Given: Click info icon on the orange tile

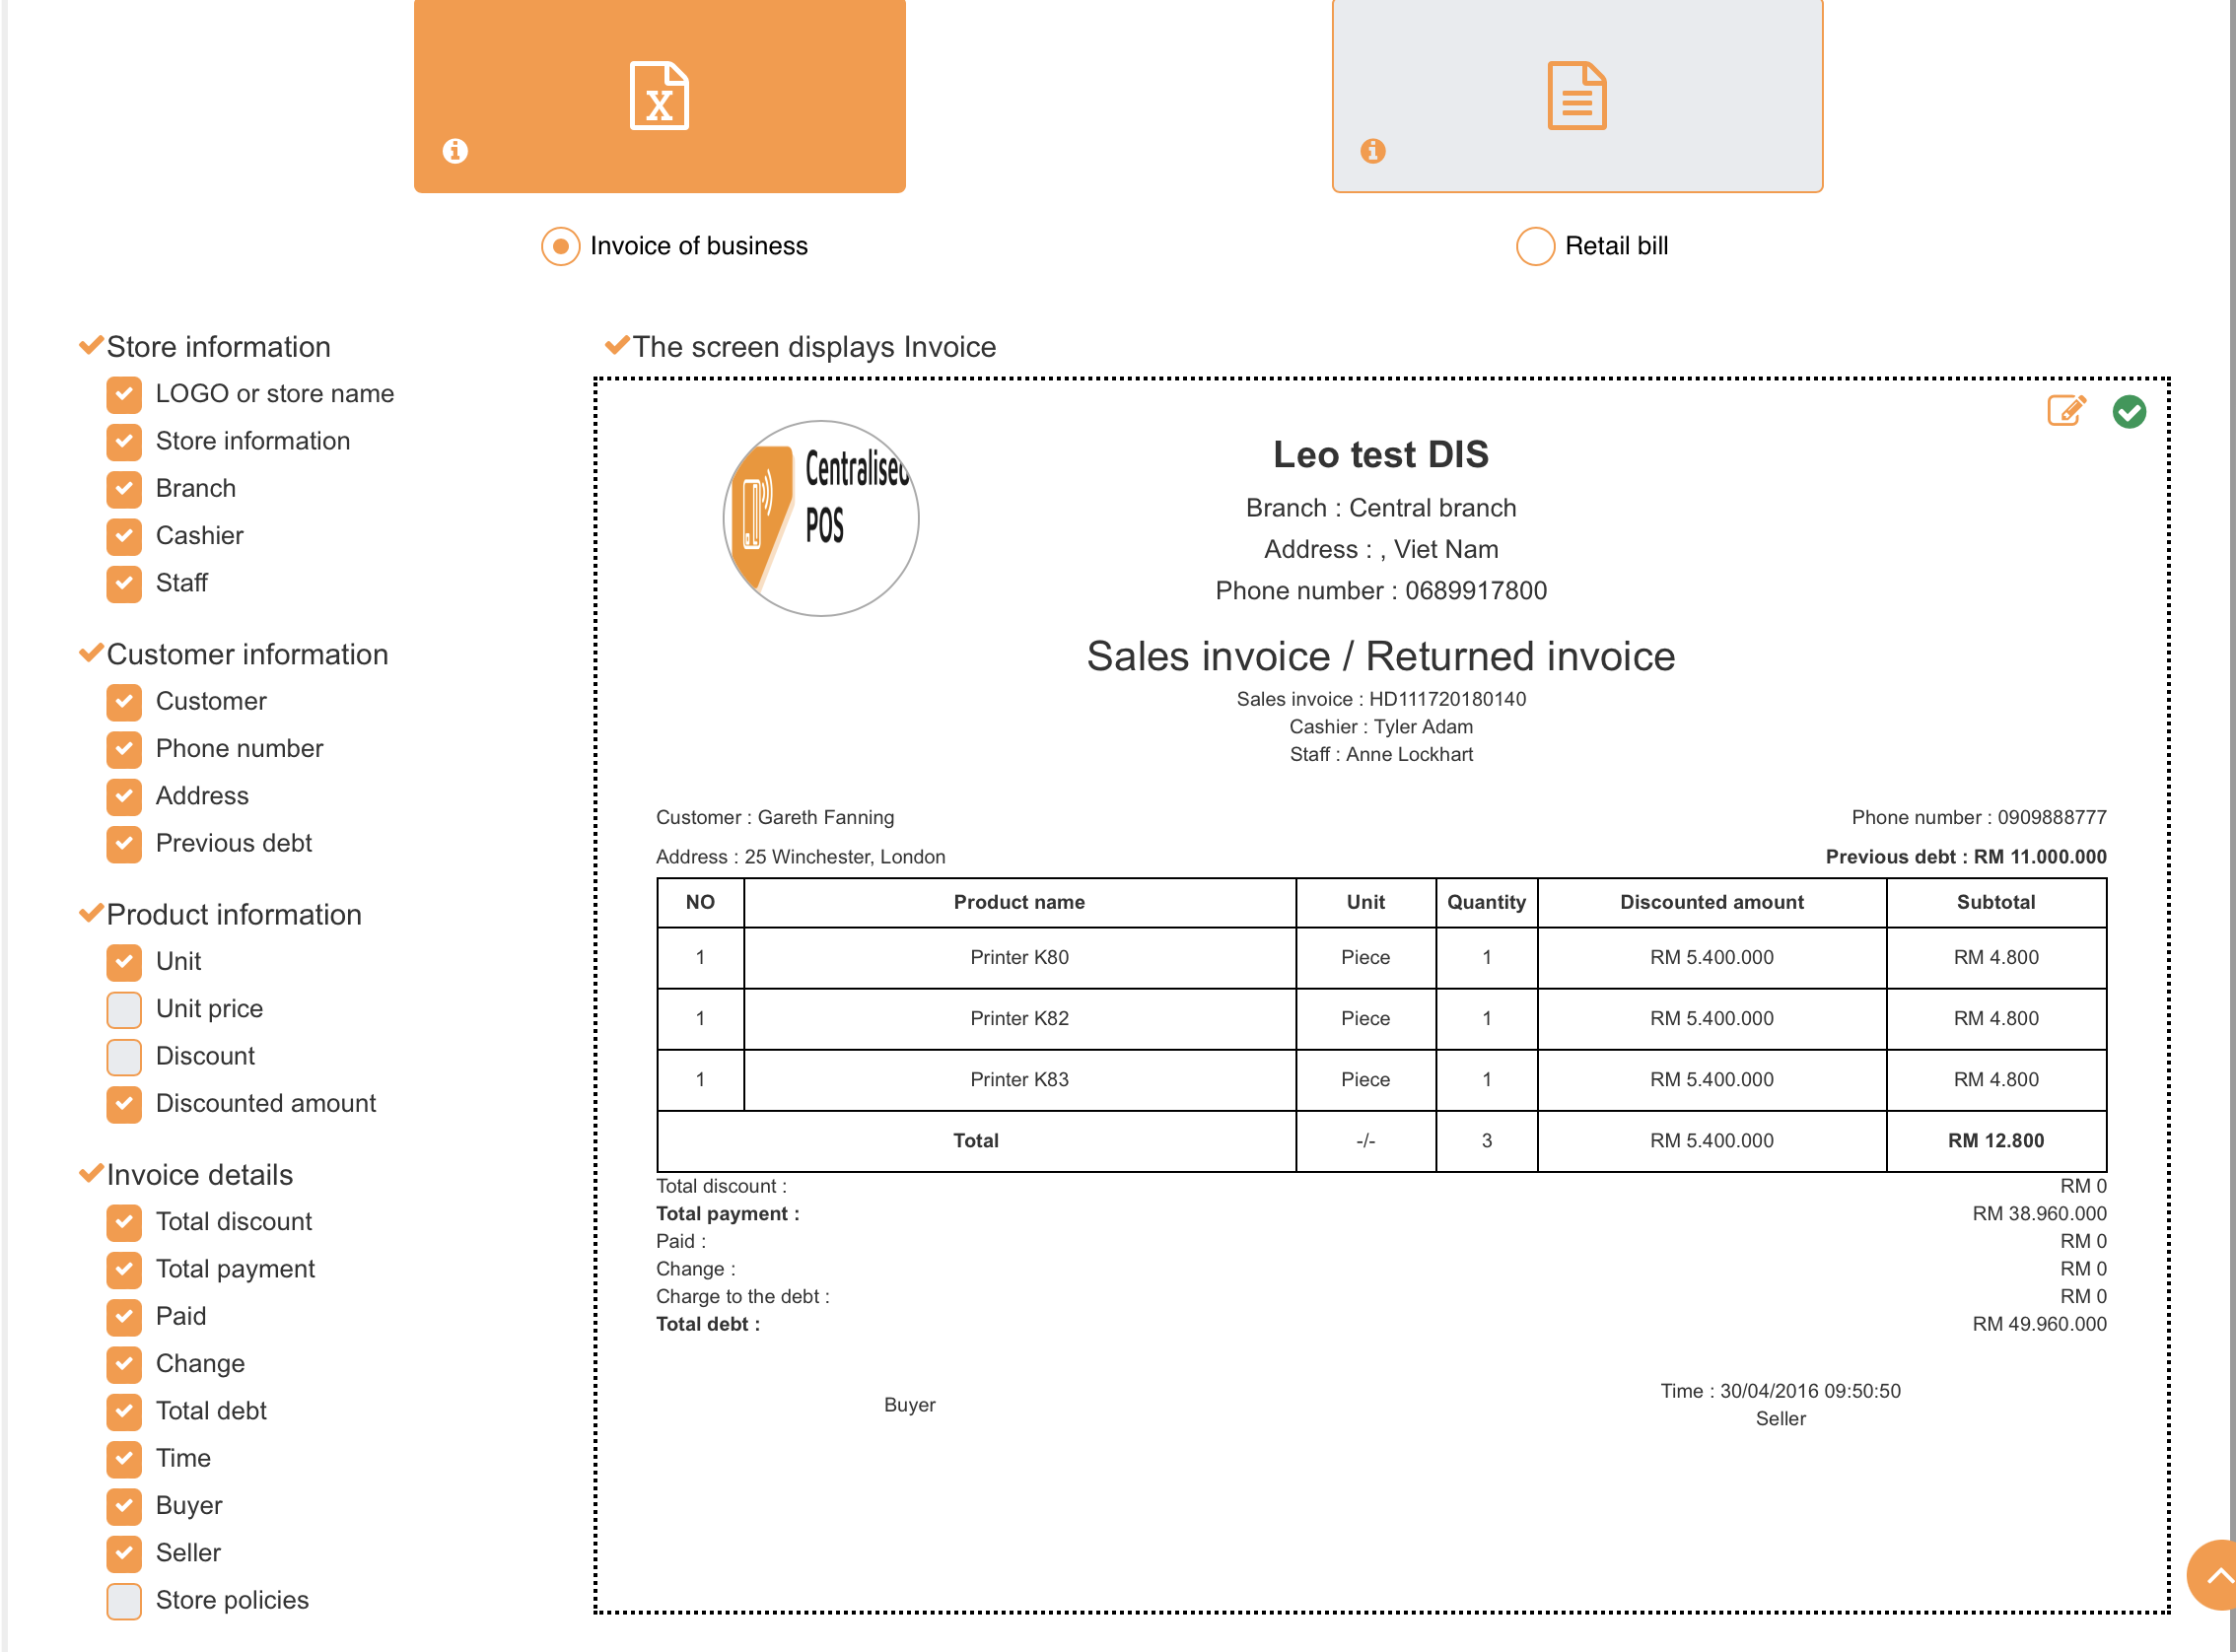Looking at the screenshot, I should [x=455, y=151].
